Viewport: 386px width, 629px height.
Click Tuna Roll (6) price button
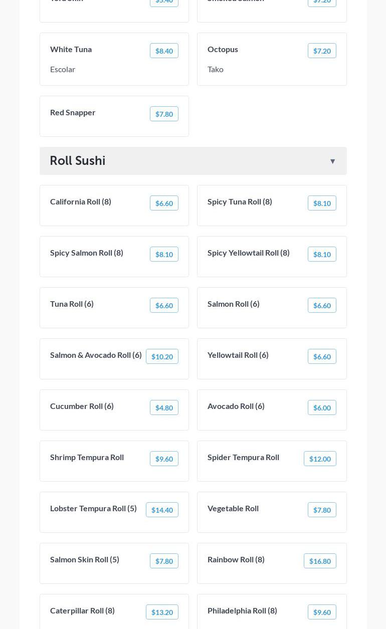pos(164,305)
